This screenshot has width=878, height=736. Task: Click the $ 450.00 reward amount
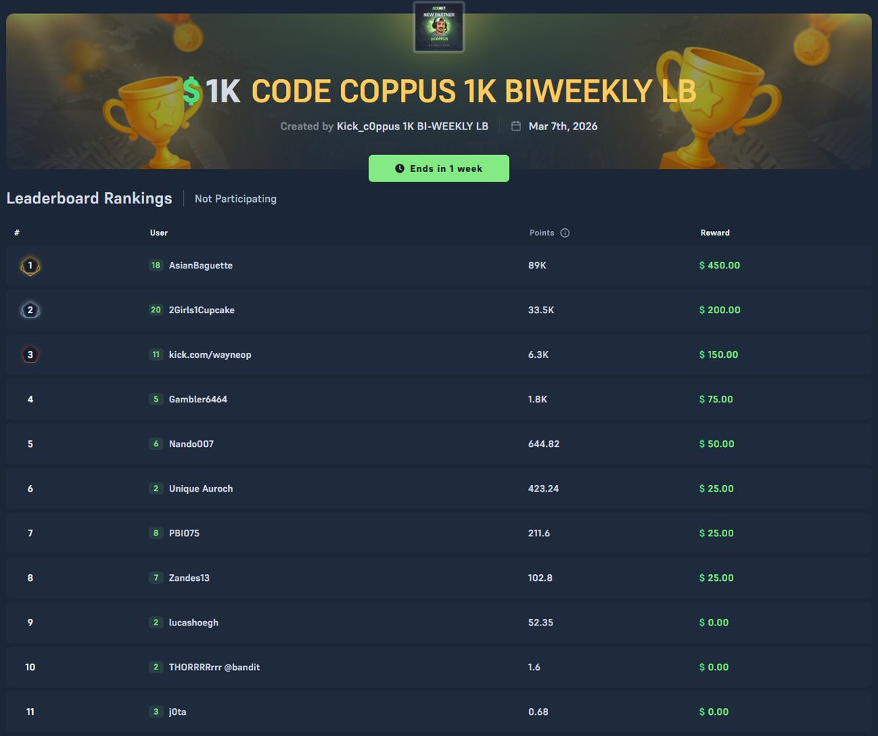(x=720, y=266)
